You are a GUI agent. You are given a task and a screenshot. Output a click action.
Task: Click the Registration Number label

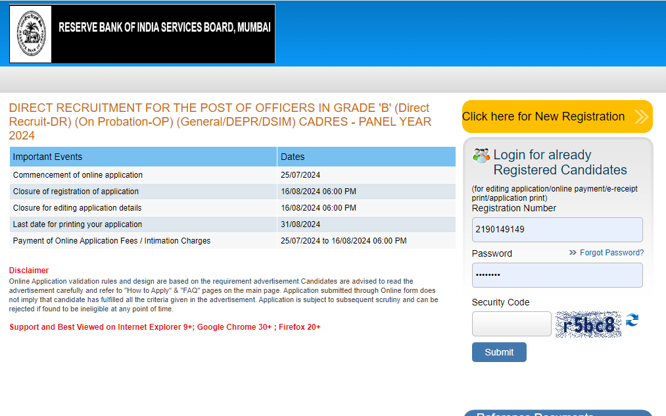coord(513,209)
